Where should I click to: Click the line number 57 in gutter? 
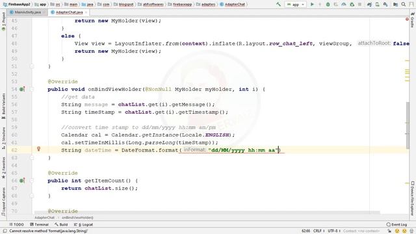14,112
